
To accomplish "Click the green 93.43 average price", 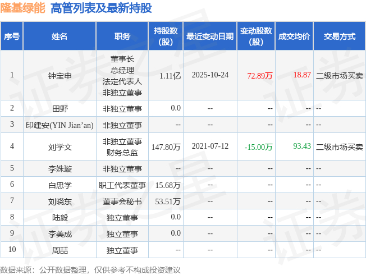I will [x=302, y=146].
